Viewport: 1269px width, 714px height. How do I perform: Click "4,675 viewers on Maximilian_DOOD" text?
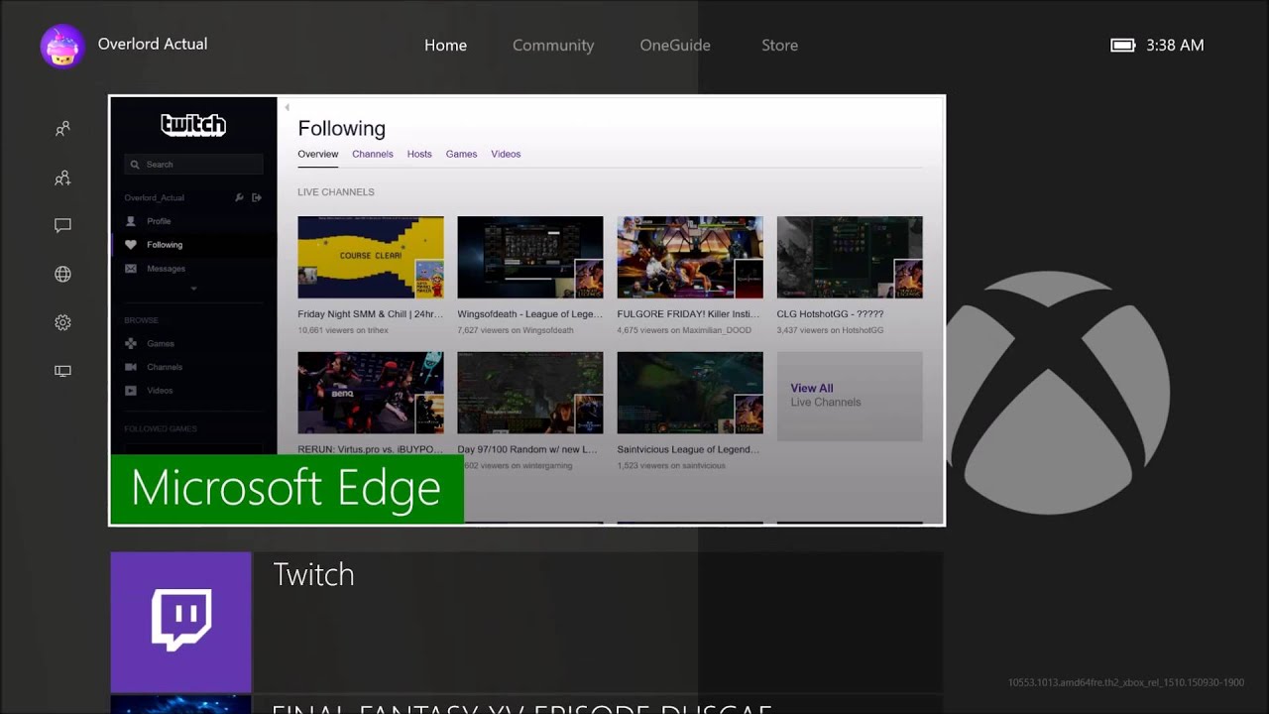click(684, 330)
